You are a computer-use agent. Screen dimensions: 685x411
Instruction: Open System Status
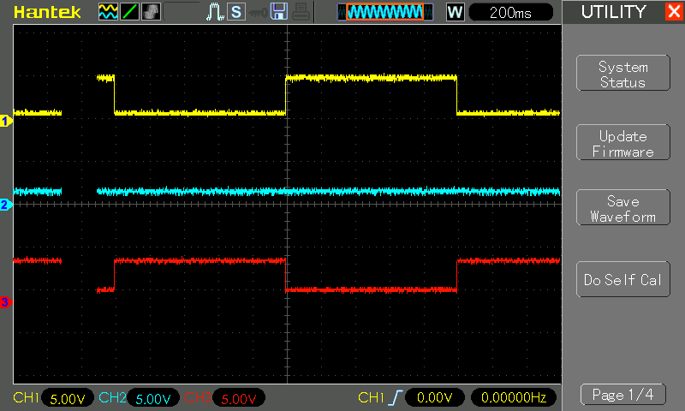[622, 74]
